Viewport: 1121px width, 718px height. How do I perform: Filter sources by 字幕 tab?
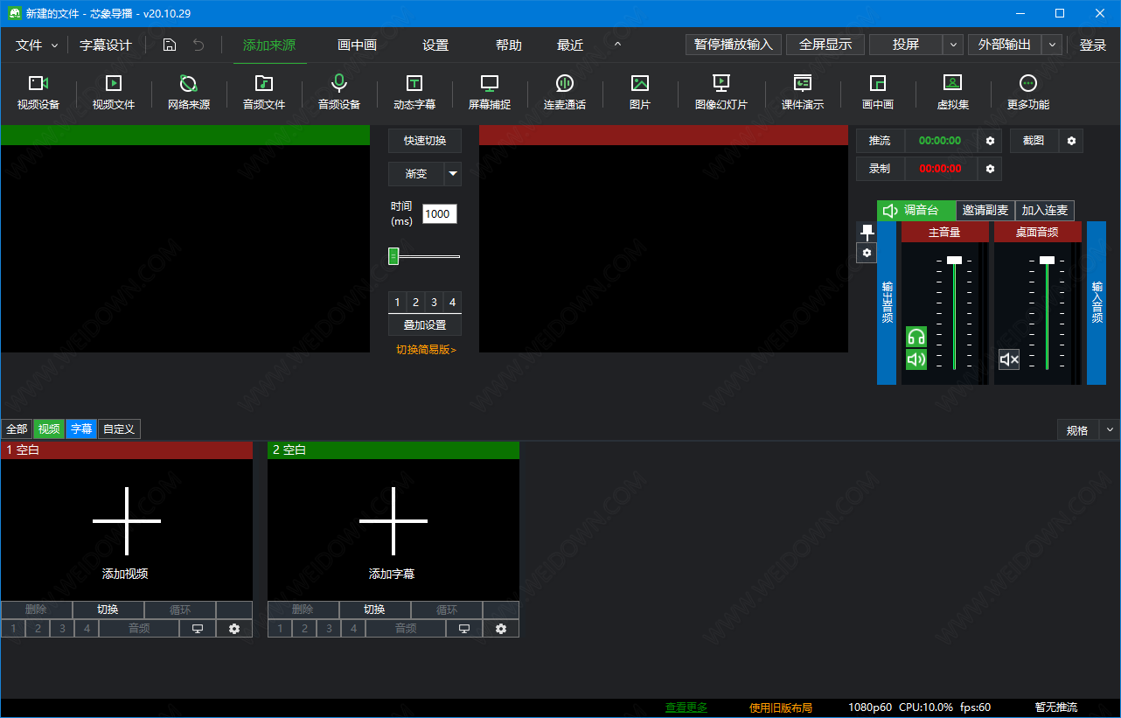(x=81, y=429)
